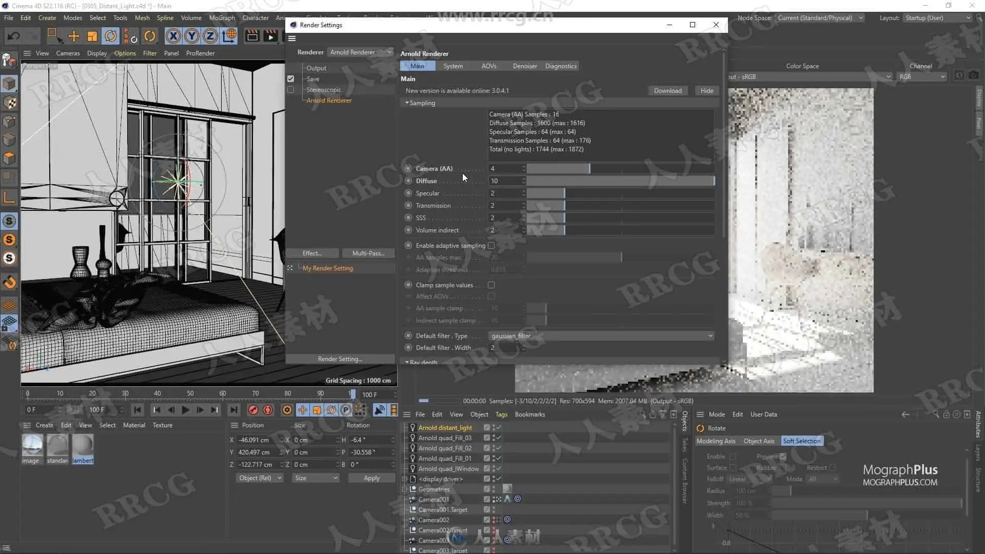
Task: Toggle the Save checkbox in render list
Action: [291, 79]
